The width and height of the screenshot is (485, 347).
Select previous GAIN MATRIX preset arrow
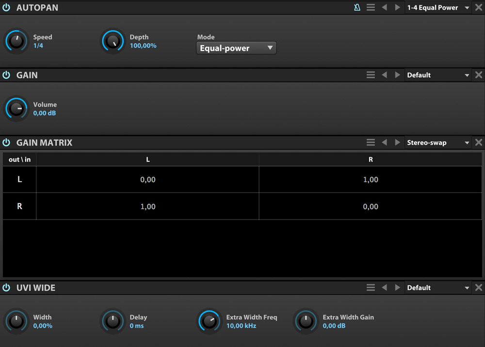pyautogui.click(x=385, y=142)
